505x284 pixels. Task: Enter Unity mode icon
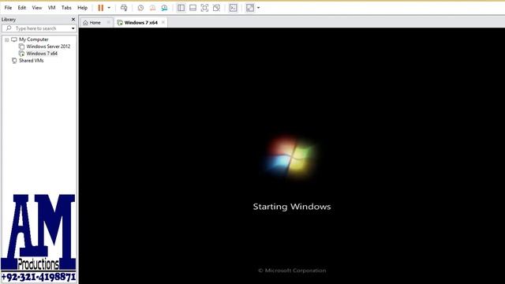pos(216,8)
